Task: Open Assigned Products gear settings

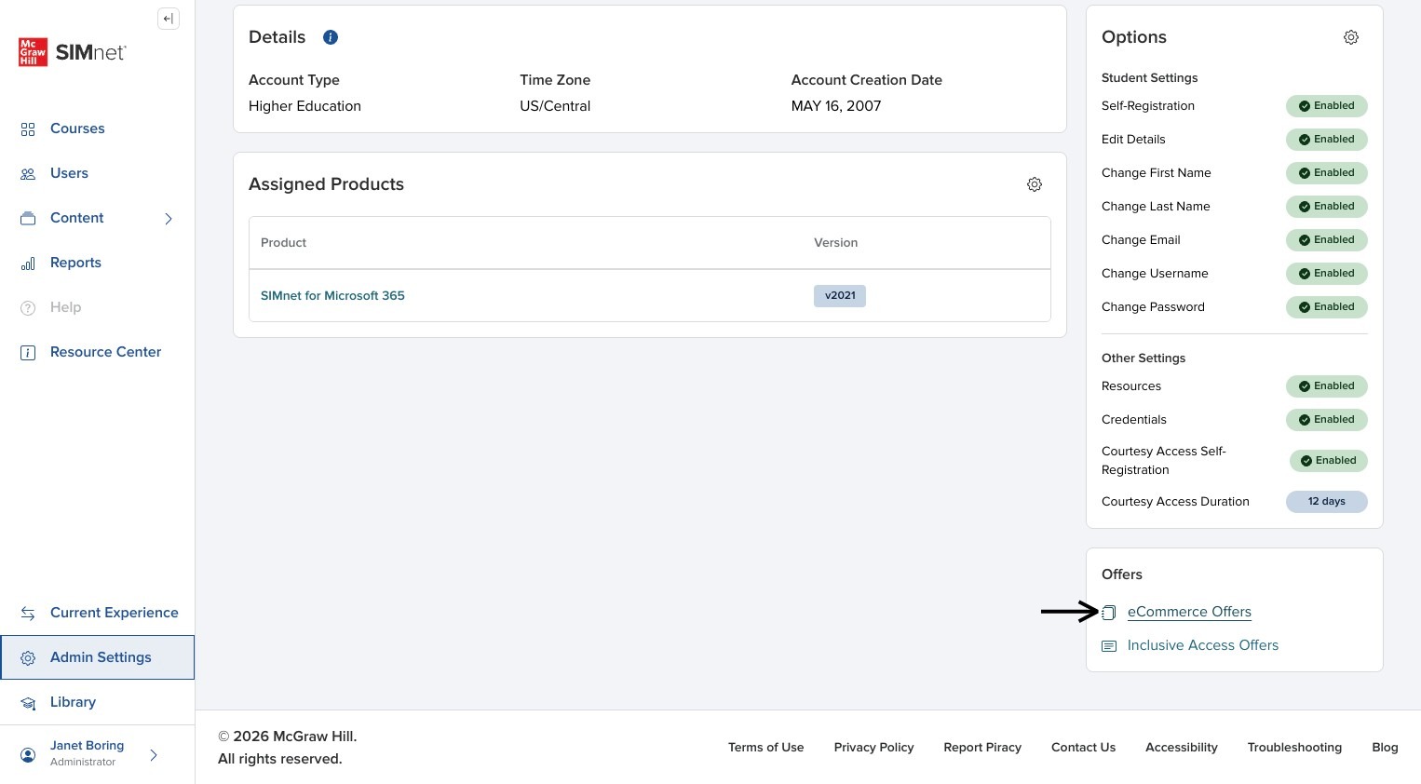Action: [x=1035, y=184]
